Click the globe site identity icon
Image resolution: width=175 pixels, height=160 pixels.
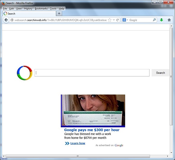pyautogui.click(x=12, y=20)
